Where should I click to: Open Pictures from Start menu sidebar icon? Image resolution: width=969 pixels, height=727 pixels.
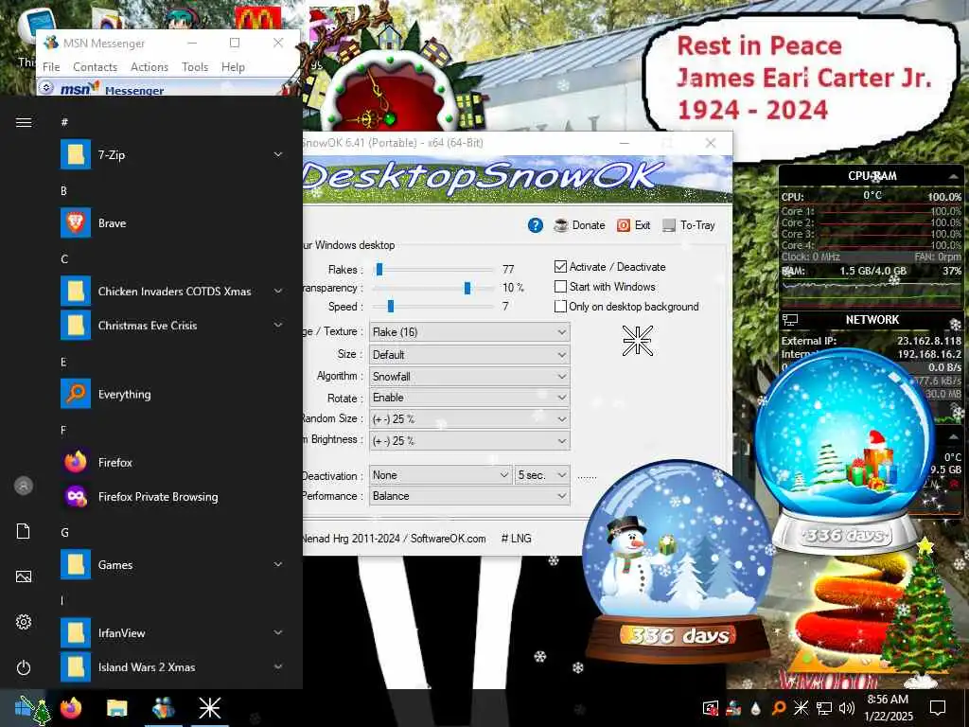pyautogui.click(x=24, y=576)
